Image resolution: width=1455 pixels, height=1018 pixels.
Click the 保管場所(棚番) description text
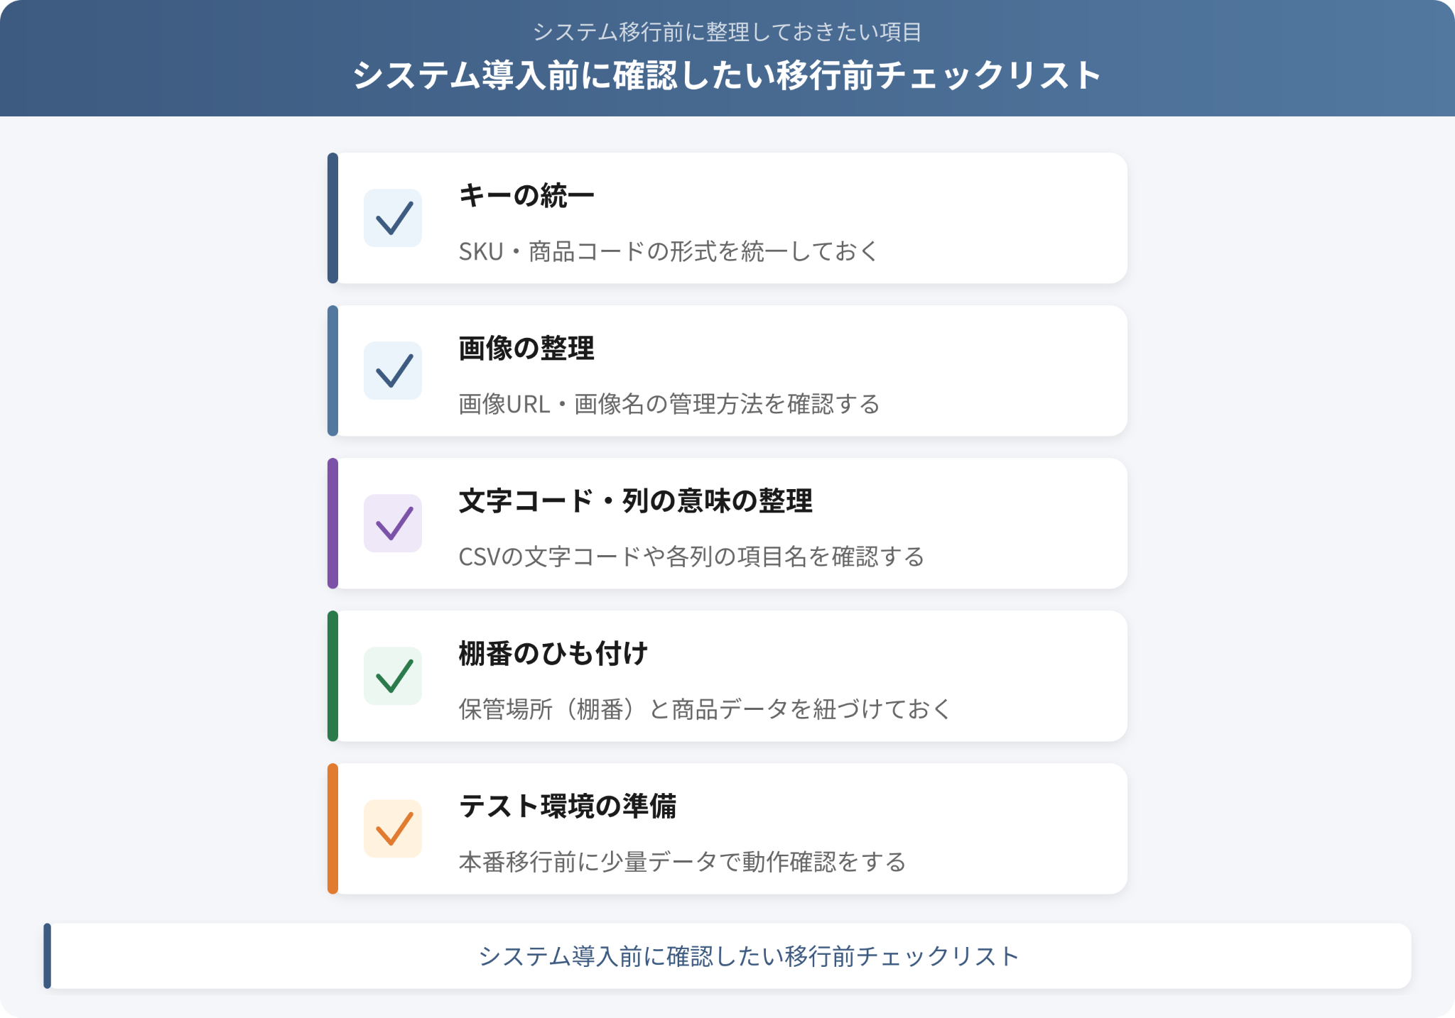pyautogui.click(x=705, y=709)
